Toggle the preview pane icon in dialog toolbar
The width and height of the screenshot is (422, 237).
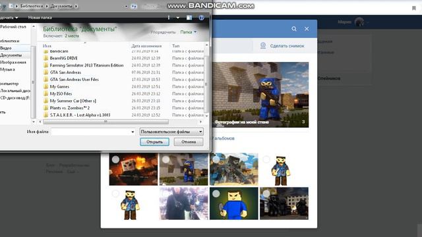tap(189, 18)
